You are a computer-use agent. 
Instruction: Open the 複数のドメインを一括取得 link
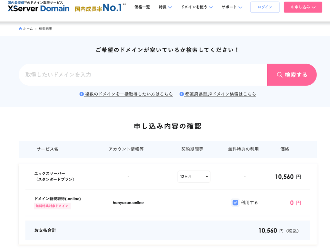(129, 94)
